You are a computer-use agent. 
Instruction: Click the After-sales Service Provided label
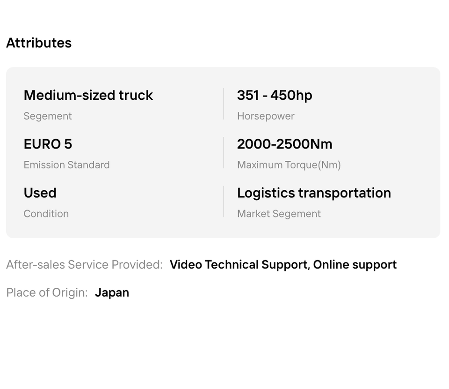click(x=84, y=265)
